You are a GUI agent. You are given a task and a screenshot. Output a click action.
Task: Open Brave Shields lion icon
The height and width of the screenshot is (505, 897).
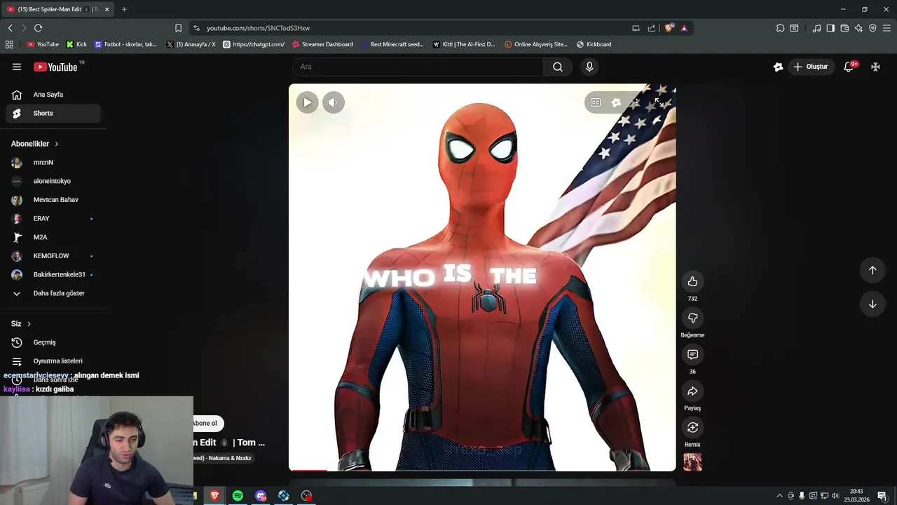(669, 28)
